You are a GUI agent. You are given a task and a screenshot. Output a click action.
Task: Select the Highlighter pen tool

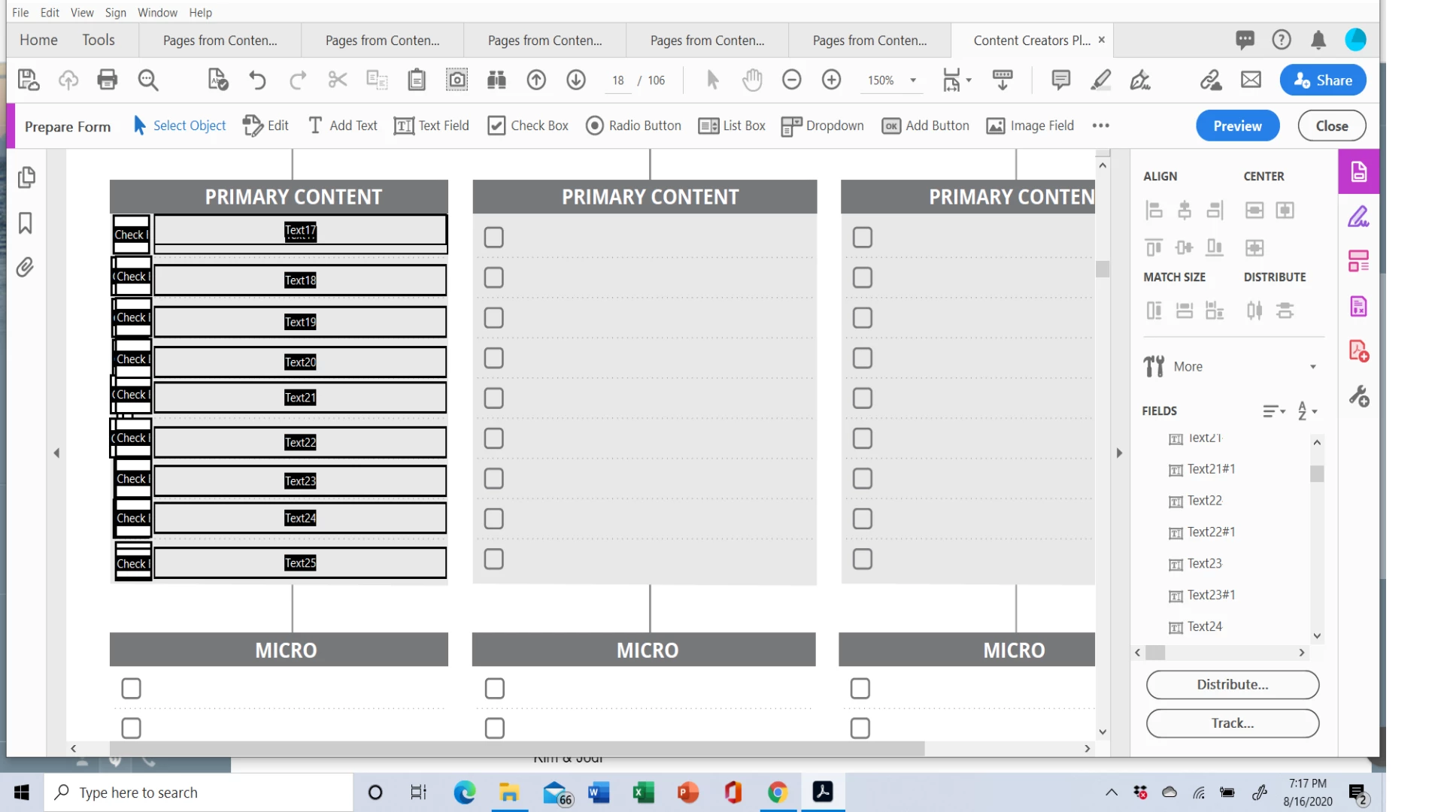1101,80
